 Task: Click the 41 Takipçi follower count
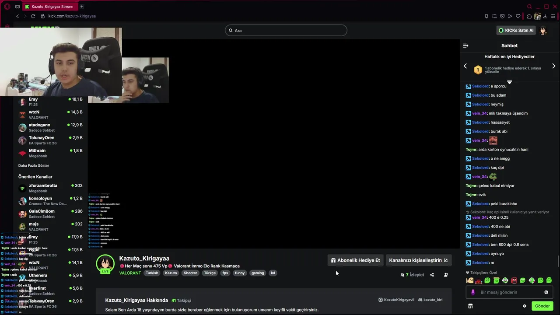coord(181,300)
